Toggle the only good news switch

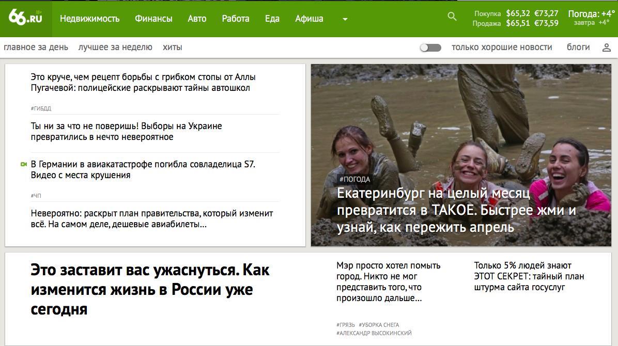point(430,48)
